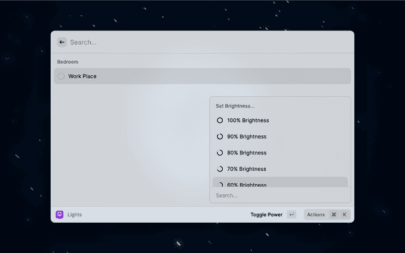Screen dimensions: 405x253
Task: Click the Enter key icon beside Toggle Power
Action: point(291,214)
